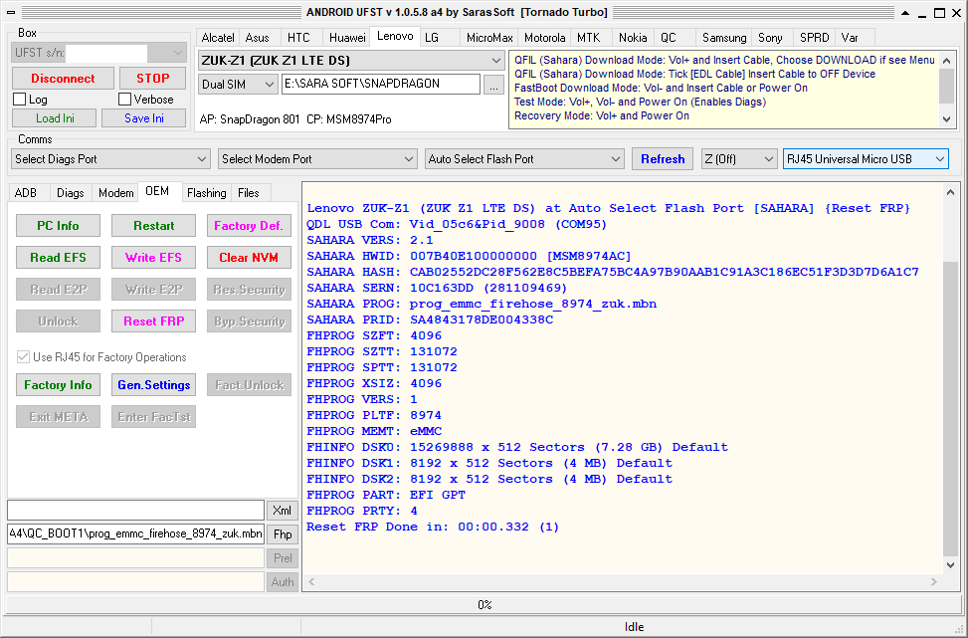Switch to the Asus brand tab

(x=258, y=38)
